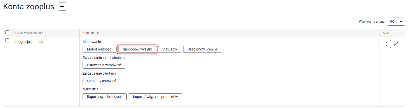Launch Import / wiązanie produktów tool
Viewport: 408px width, 109px height.
(155, 97)
